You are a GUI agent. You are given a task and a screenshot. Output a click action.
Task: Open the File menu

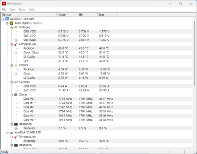pos(4,10)
